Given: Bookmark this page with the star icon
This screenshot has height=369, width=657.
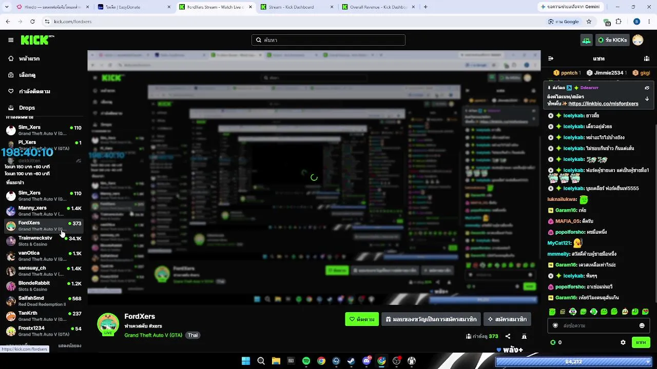Looking at the screenshot, I should (x=589, y=22).
